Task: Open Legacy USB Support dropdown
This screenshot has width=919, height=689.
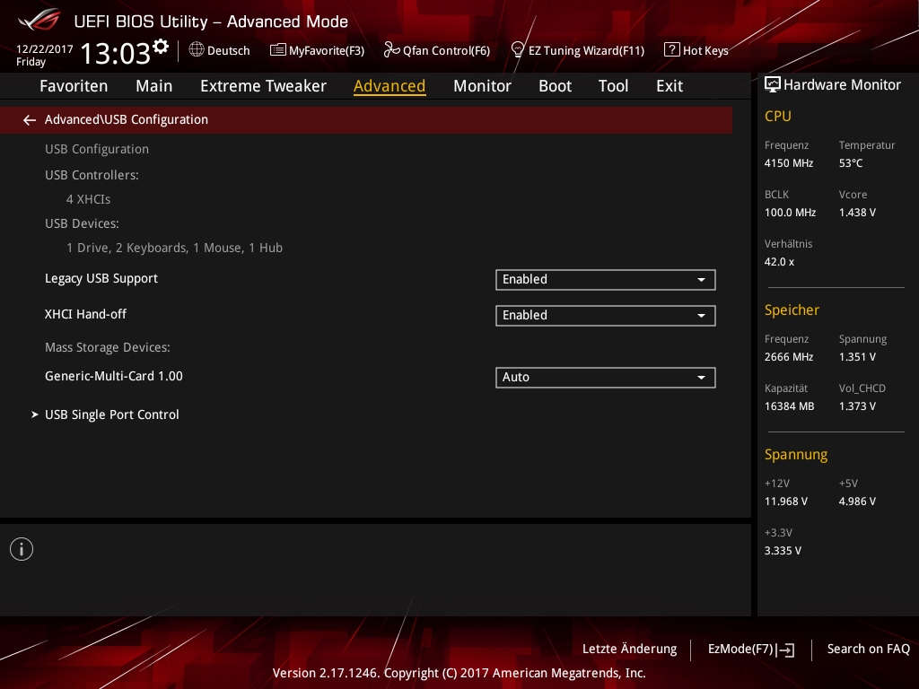Action: [x=605, y=279]
